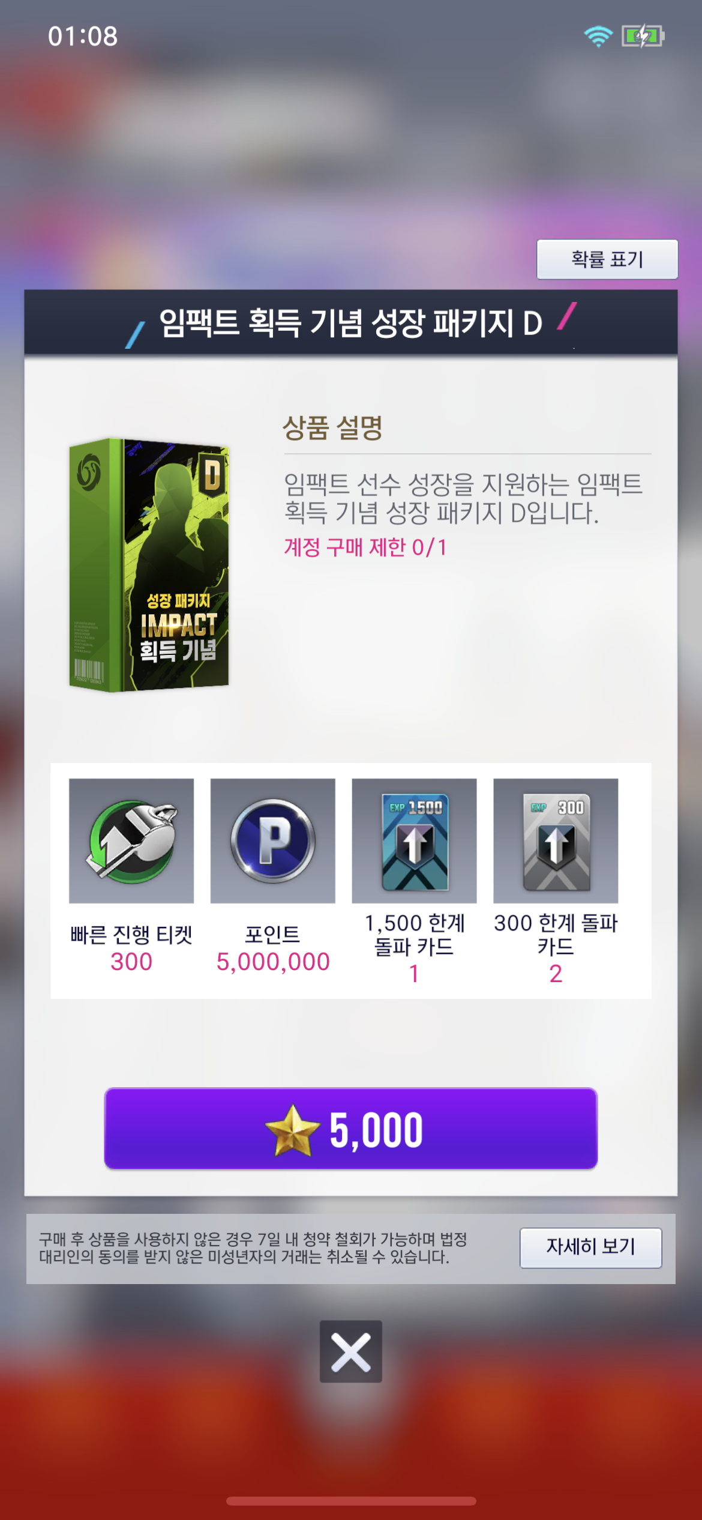Tap the D badge on package box
Viewport: 702px width, 1520px height.
(212, 474)
